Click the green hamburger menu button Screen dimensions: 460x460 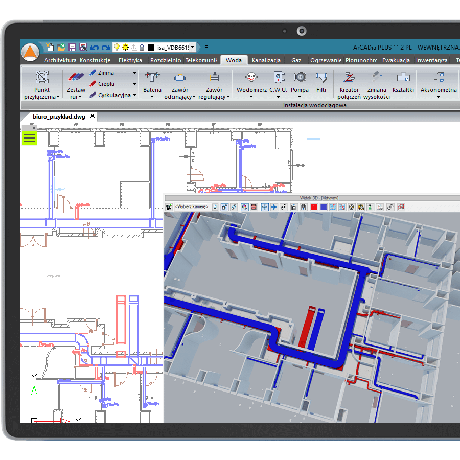tap(29, 138)
